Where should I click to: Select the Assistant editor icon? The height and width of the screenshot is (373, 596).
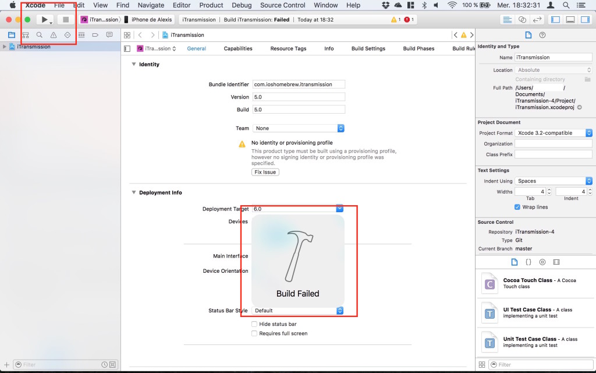(522, 20)
